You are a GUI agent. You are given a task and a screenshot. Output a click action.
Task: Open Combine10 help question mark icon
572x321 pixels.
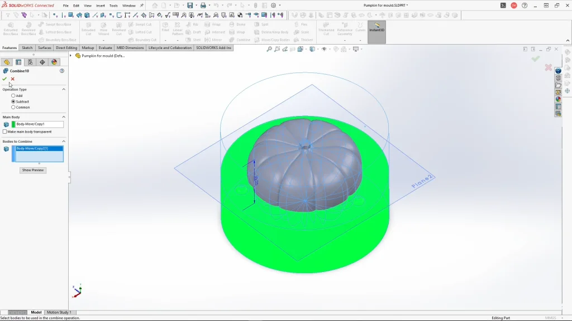(x=62, y=71)
